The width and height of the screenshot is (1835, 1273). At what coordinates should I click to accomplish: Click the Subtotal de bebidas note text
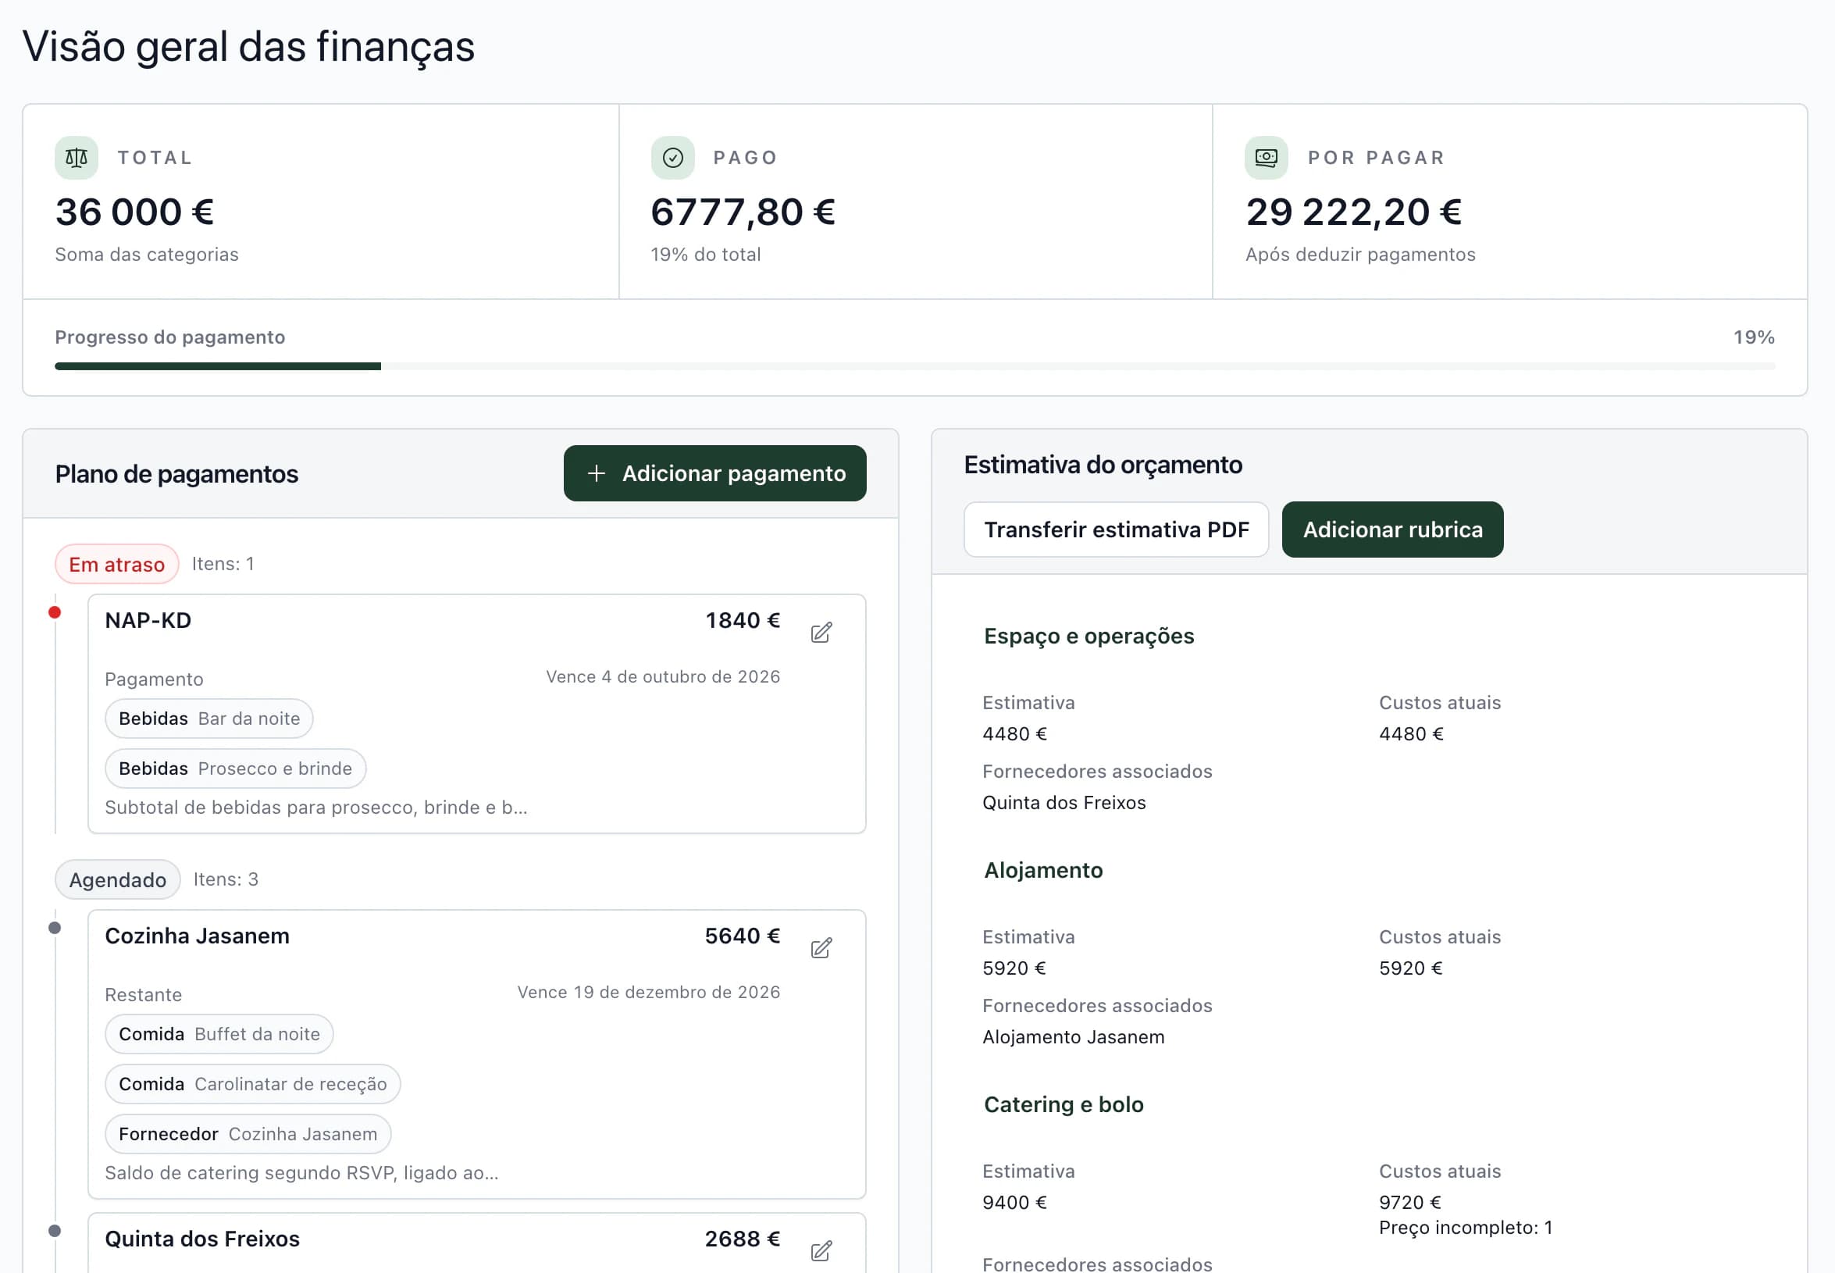click(x=315, y=808)
